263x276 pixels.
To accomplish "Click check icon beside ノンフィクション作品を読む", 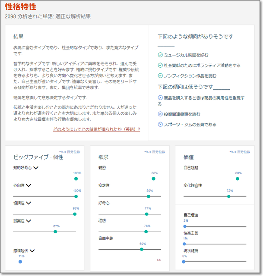I will 160,76.
